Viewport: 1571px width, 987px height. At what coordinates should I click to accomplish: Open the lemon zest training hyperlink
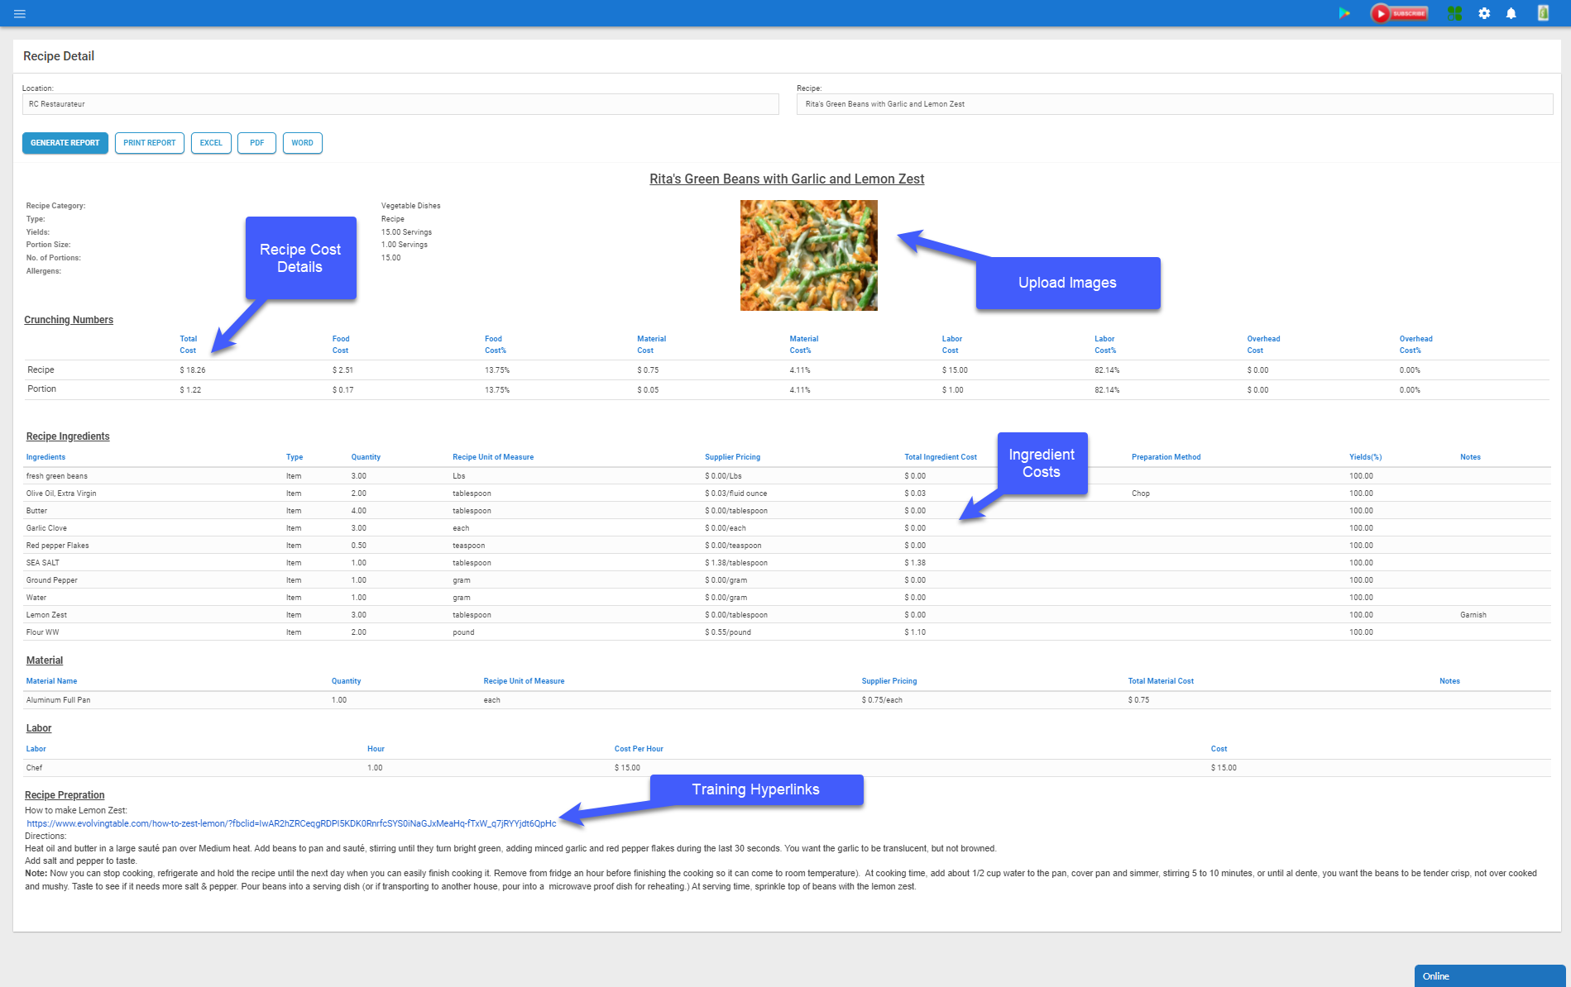point(290,823)
